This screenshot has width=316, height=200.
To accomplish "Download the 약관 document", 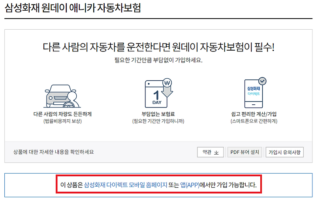I will [x=210, y=152].
